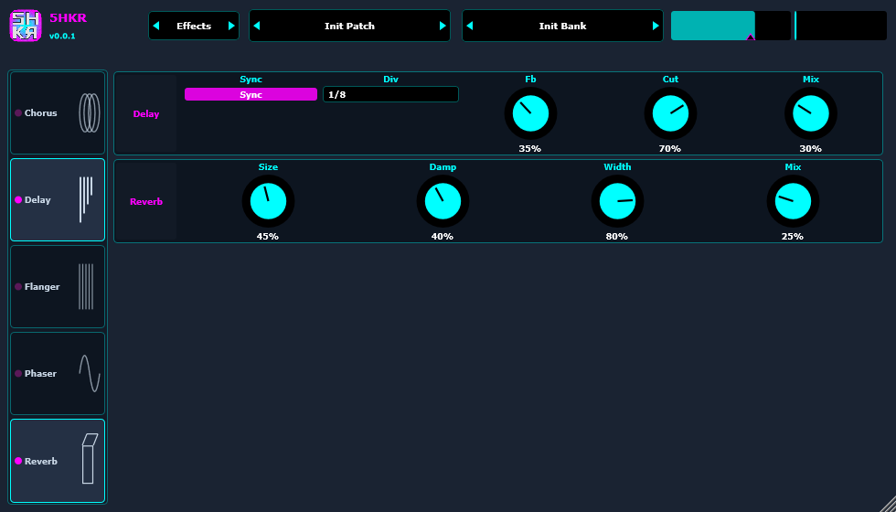Open the Init Bank name selector

[563, 26]
